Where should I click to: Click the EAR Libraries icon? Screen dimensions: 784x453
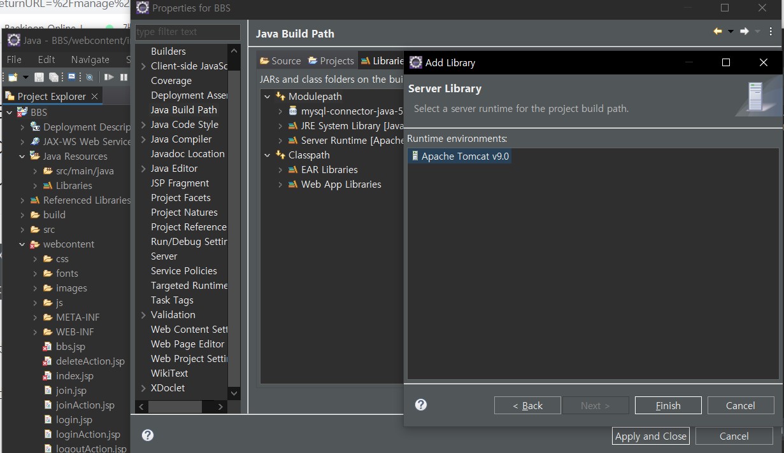tap(292, 170)
